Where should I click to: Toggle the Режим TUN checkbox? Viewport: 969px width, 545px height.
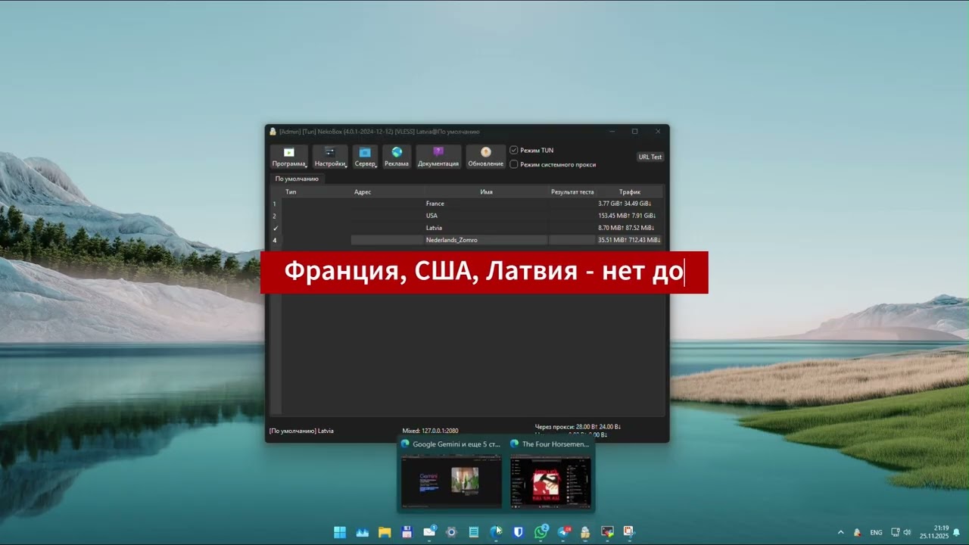tap(514, 150)
